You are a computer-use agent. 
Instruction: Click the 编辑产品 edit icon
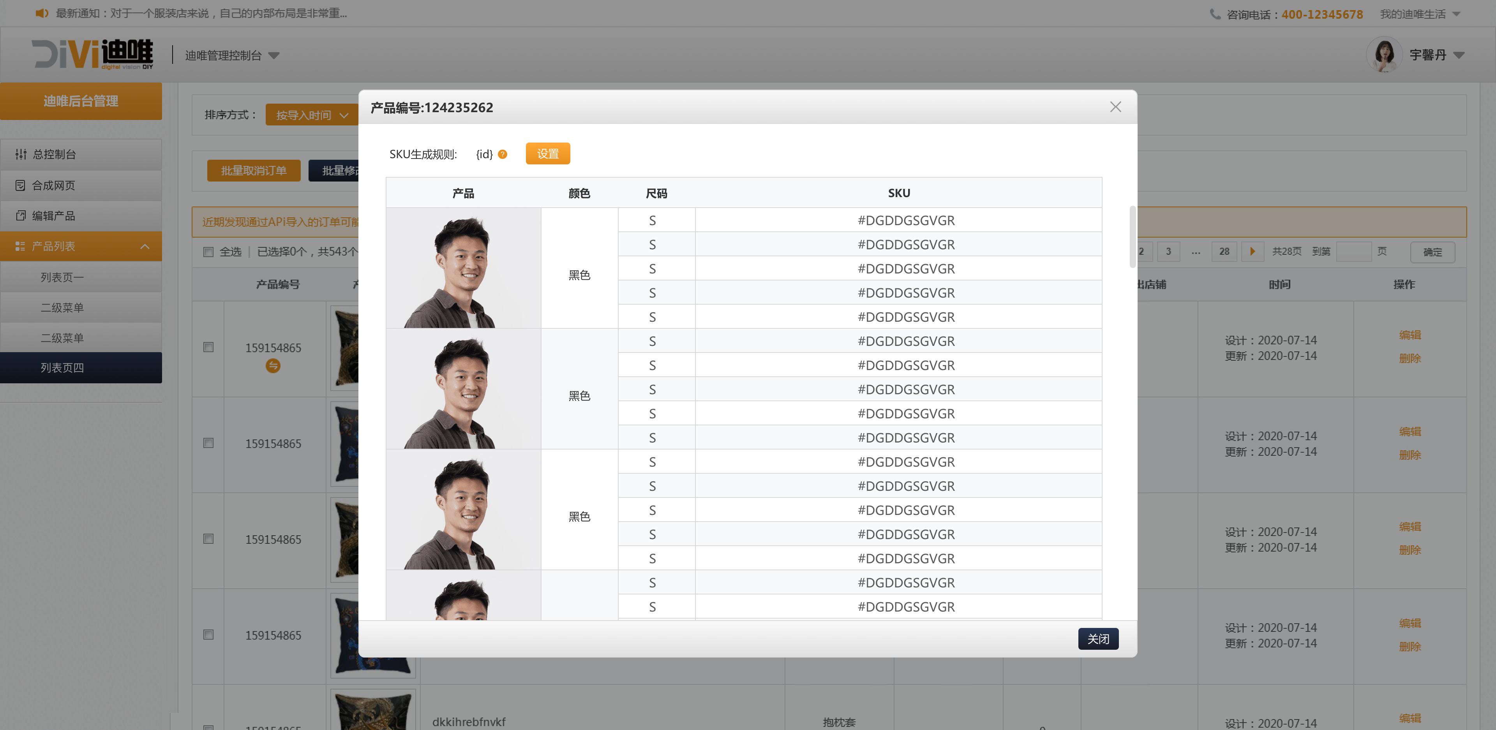[20, 215]
